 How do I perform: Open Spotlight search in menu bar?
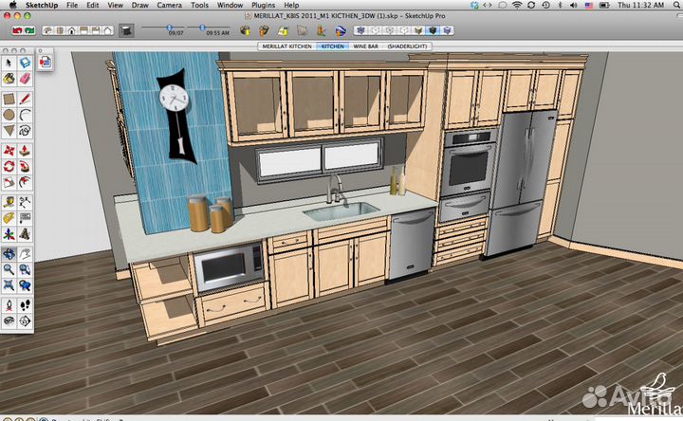pos(673,6)
